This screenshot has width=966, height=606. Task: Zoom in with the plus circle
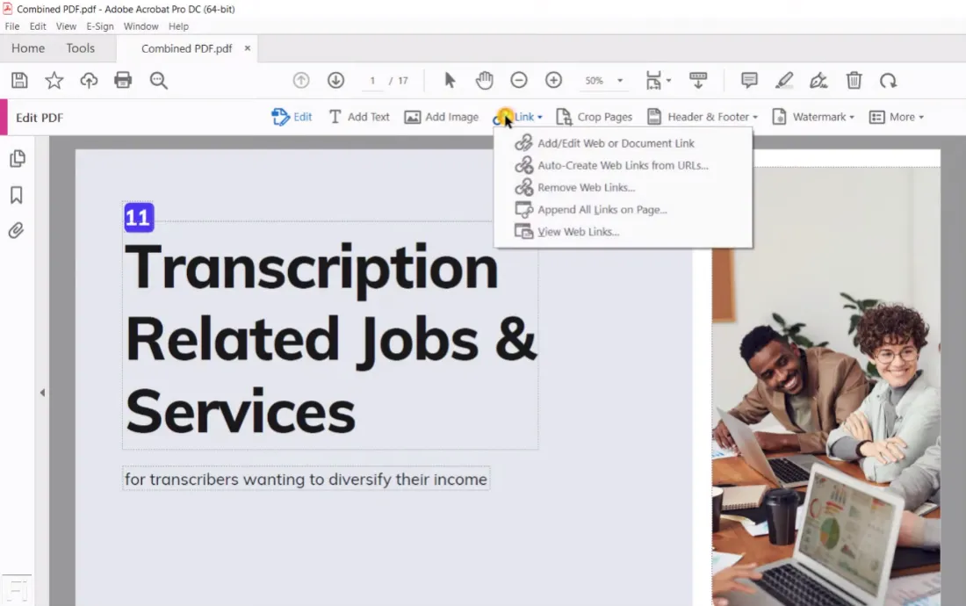[x=554, y=80]
